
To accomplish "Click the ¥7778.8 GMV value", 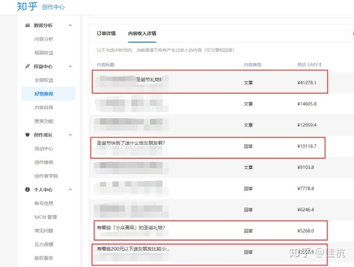I will tap(306, 189).
